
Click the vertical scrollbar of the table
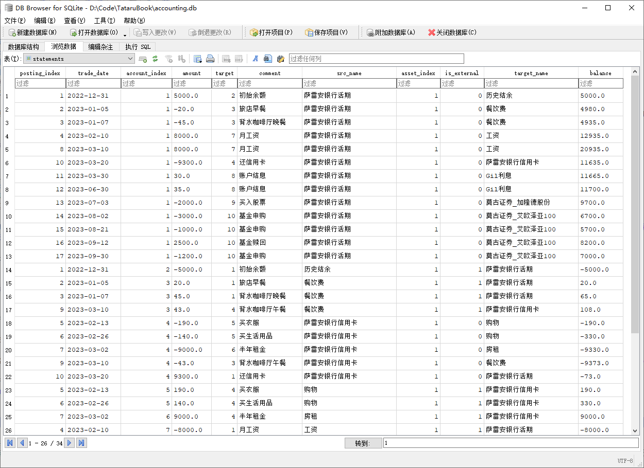point(635,206)
